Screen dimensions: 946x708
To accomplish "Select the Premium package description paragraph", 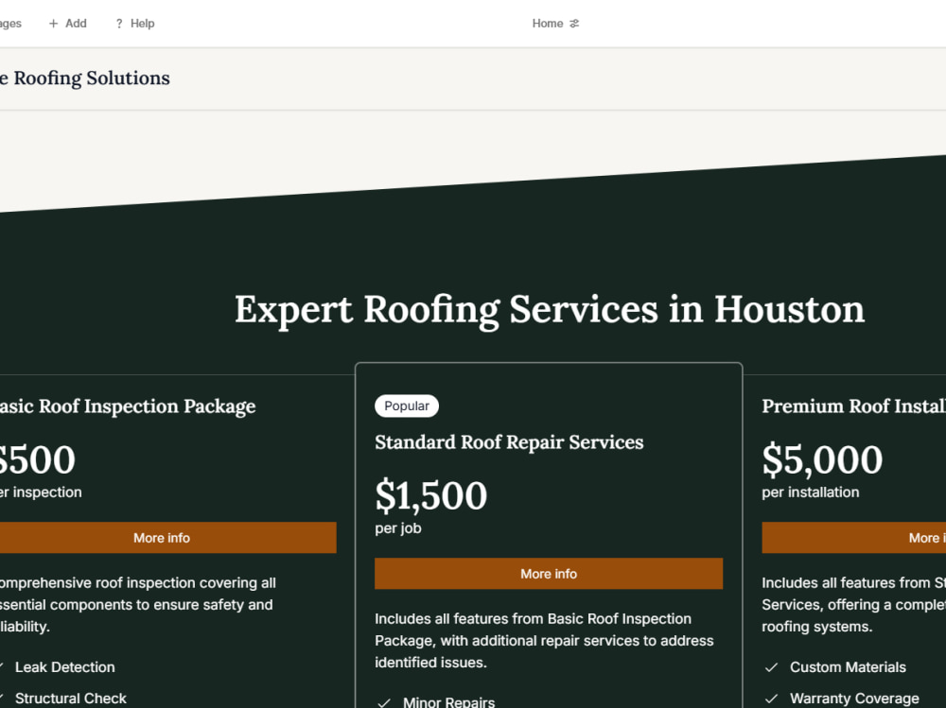I will point(853,605).
